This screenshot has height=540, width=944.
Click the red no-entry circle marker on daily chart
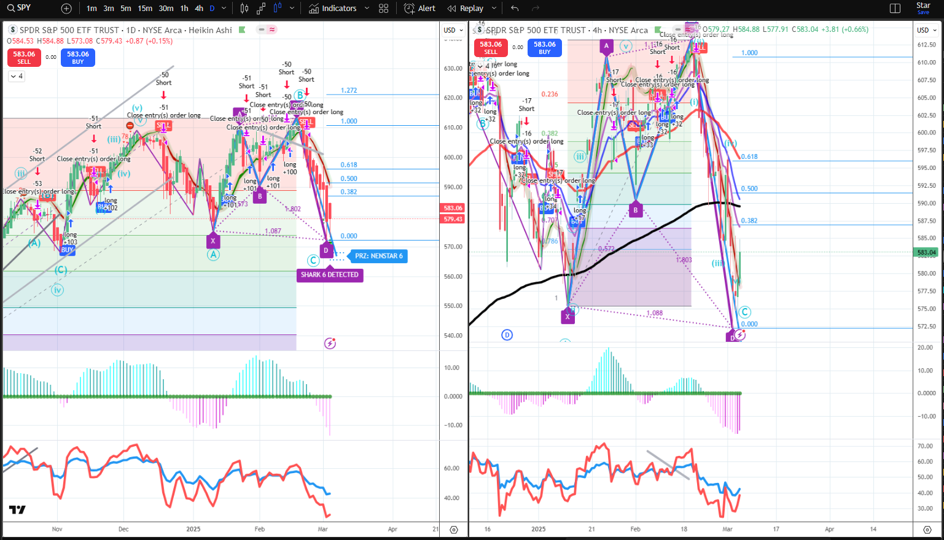[130, 125]
